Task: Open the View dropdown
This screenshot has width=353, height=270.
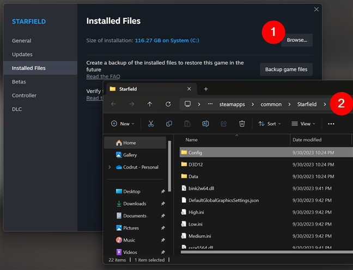Action: pyautogui.click(x=304, y=124)
